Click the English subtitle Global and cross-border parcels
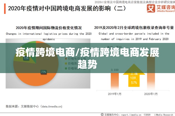Viewport: 175px width, 116px height. (x=134, y=36)
